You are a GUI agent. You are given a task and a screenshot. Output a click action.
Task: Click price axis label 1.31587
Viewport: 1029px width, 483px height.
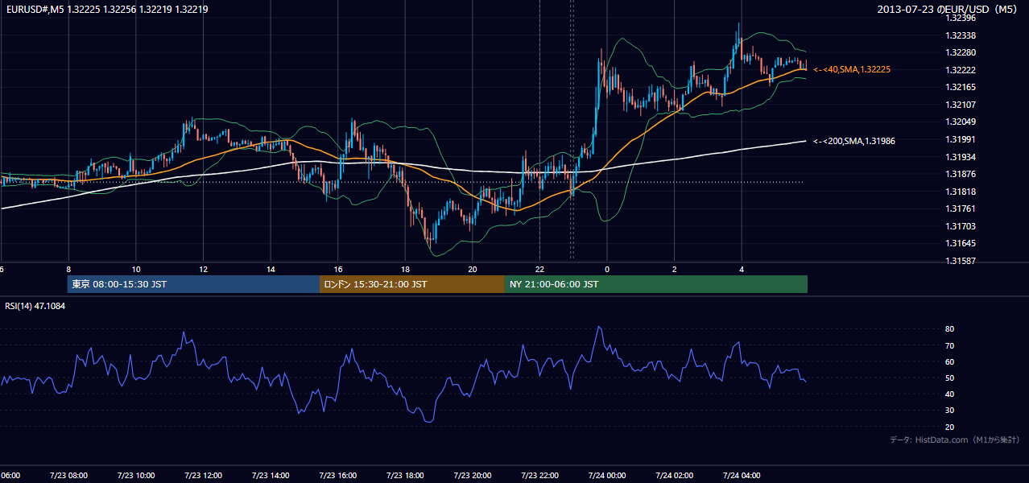click(961, 261)
